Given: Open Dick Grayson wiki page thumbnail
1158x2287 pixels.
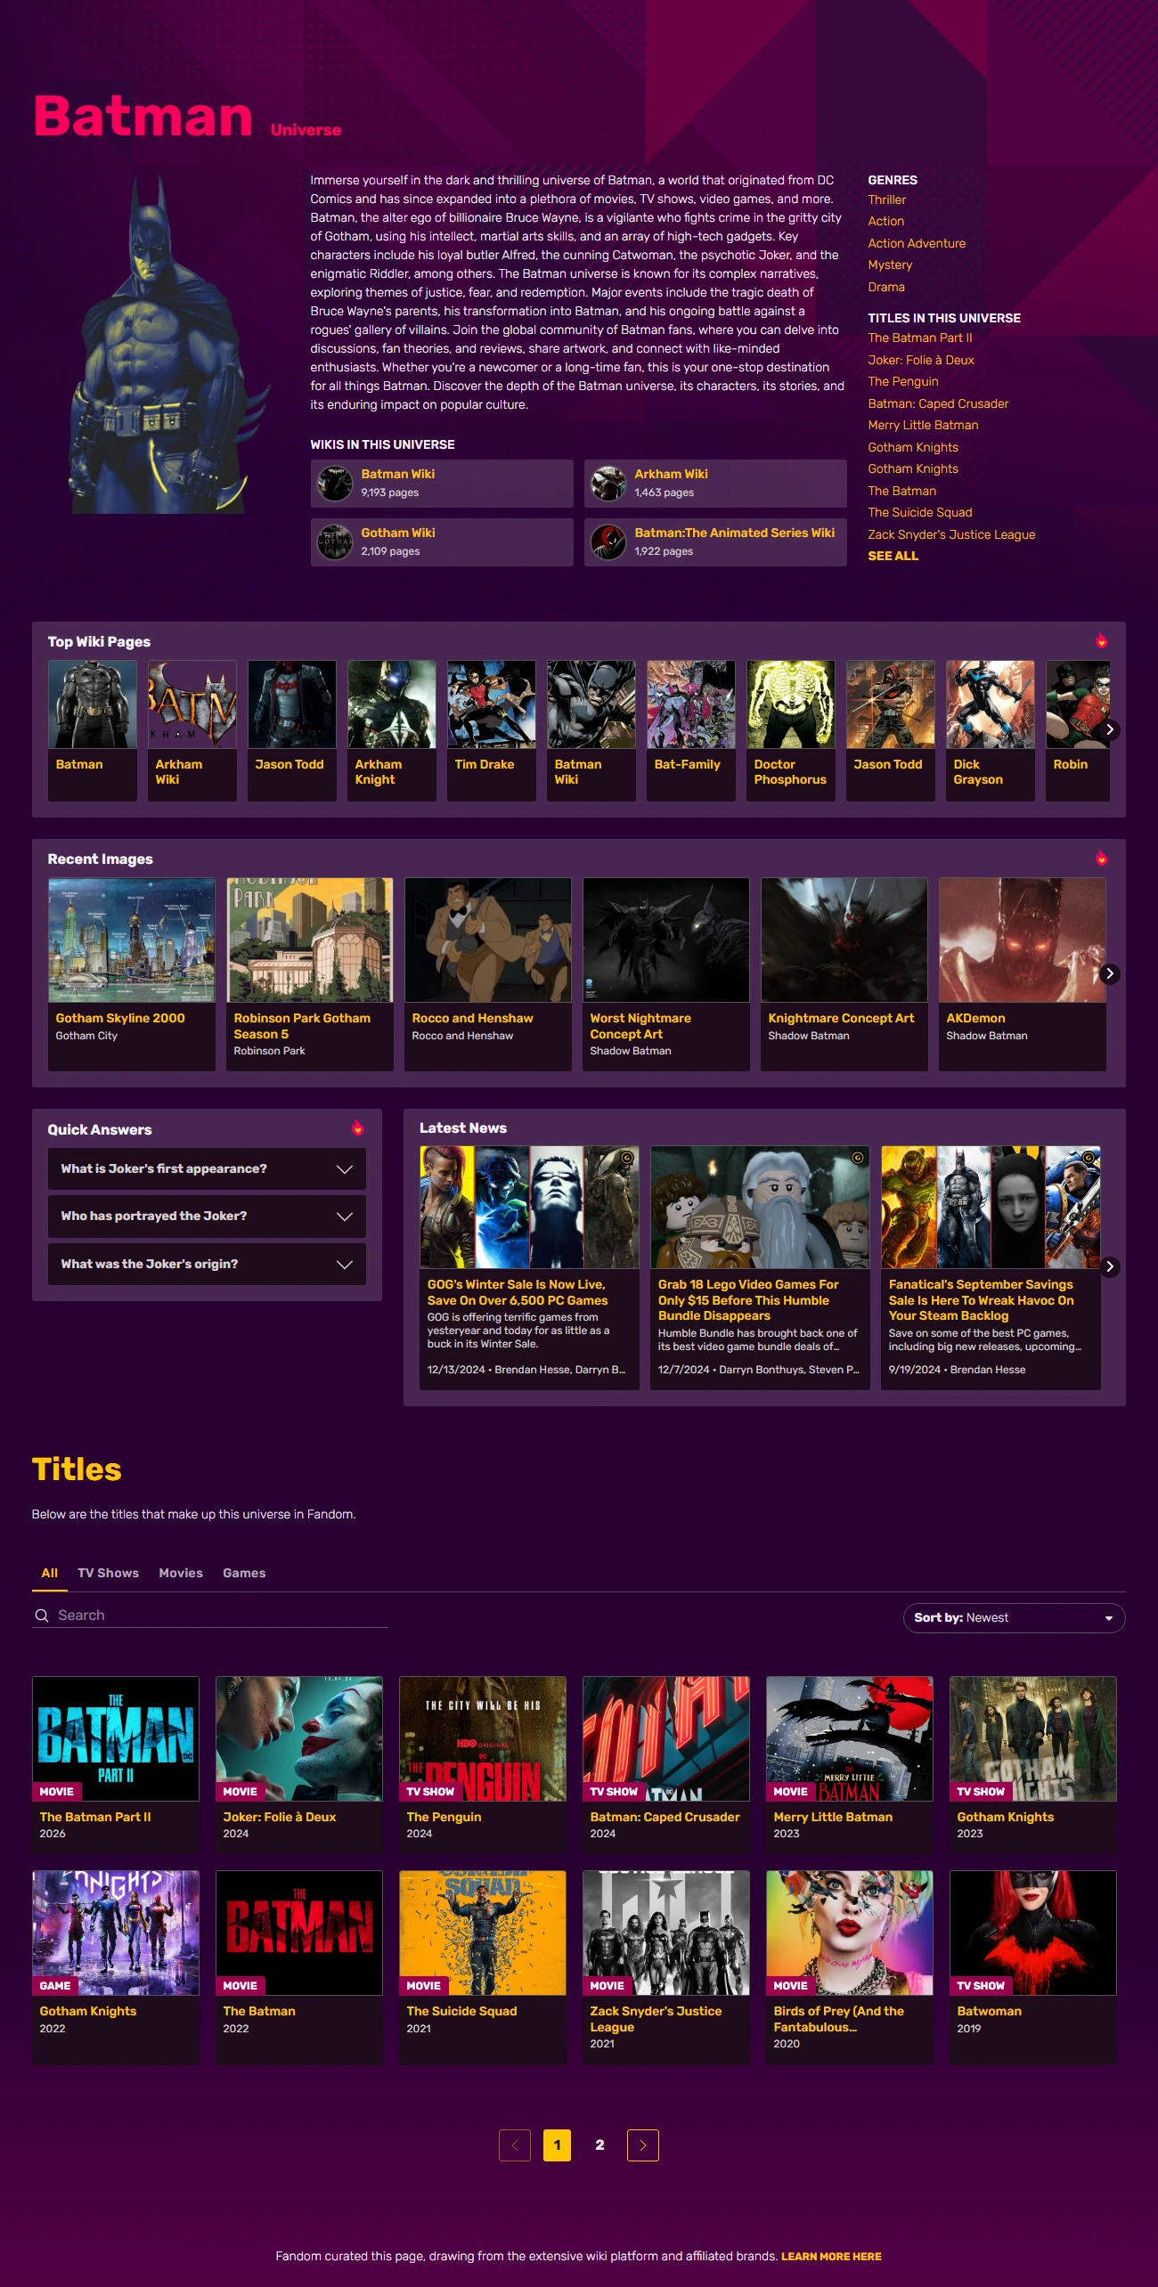Looking at the screenshot, I should [x=991, y=704].
